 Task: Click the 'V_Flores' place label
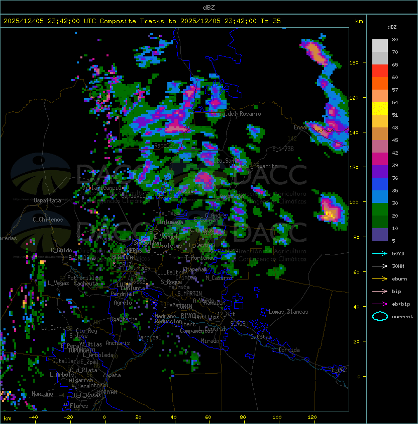coord(76,406)
